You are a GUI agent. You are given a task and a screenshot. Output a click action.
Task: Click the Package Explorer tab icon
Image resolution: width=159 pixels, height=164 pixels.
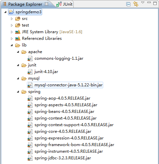tap(5, 4)
